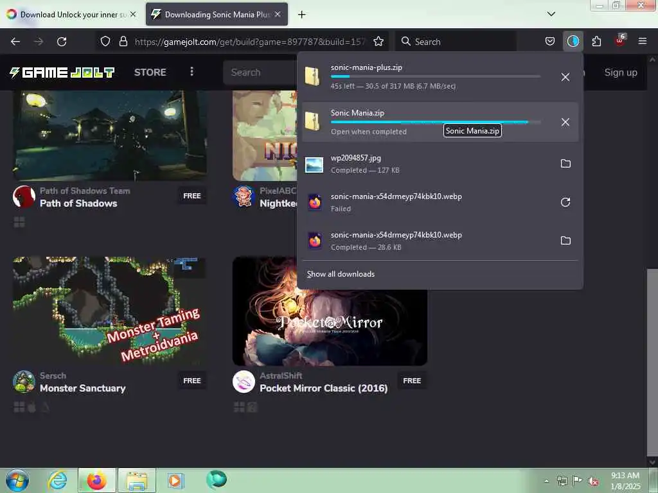Open the tracking protection shield icon

click(x=105, y=42)
